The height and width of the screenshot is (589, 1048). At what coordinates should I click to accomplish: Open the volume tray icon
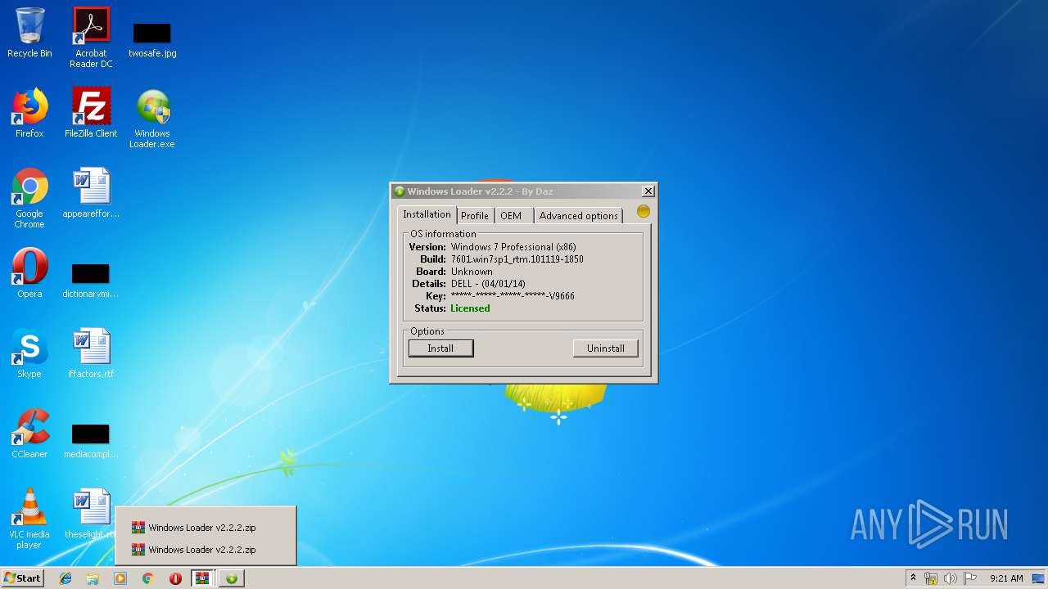click(951, 578)
